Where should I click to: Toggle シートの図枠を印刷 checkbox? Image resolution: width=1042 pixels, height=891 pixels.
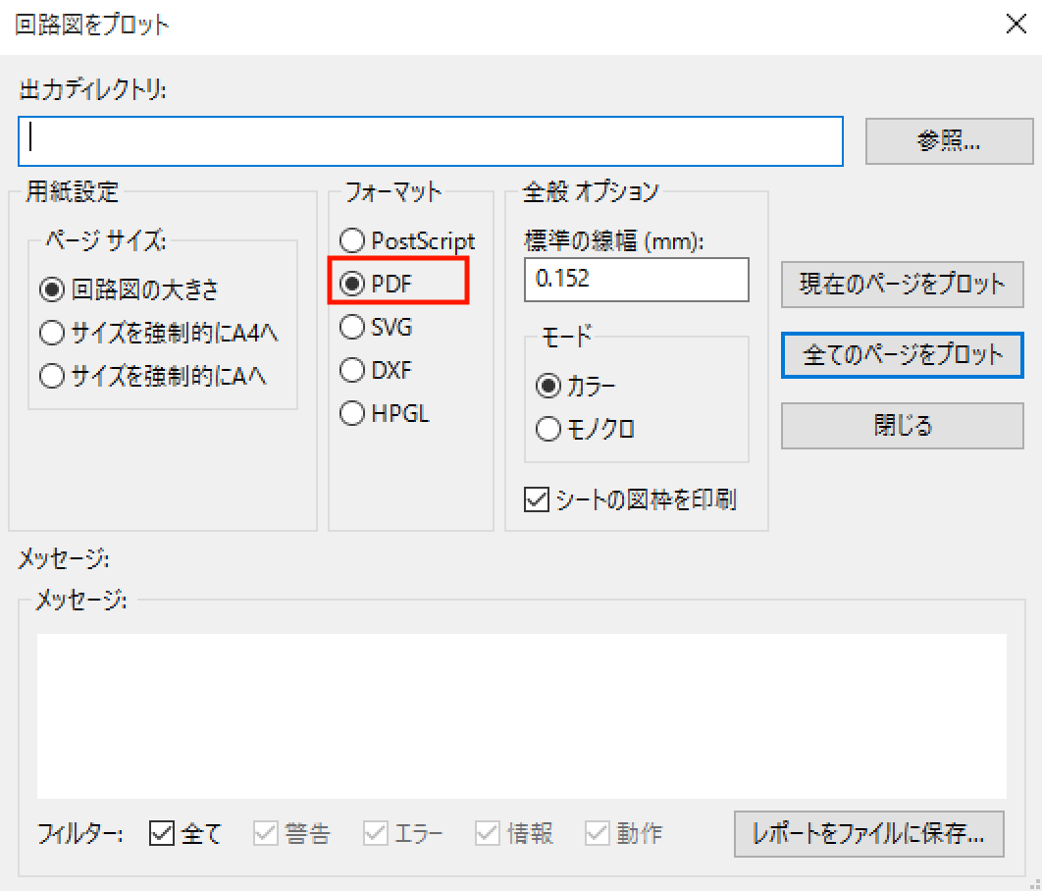point(536,499)
